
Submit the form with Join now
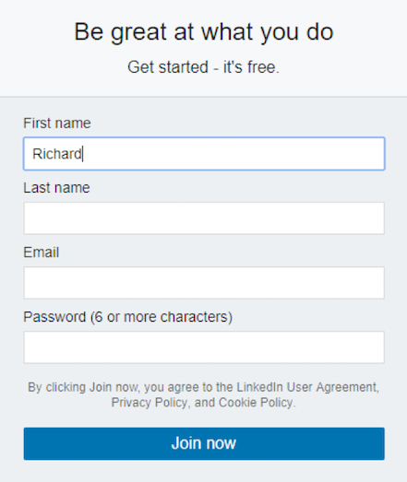click(204, 443)
